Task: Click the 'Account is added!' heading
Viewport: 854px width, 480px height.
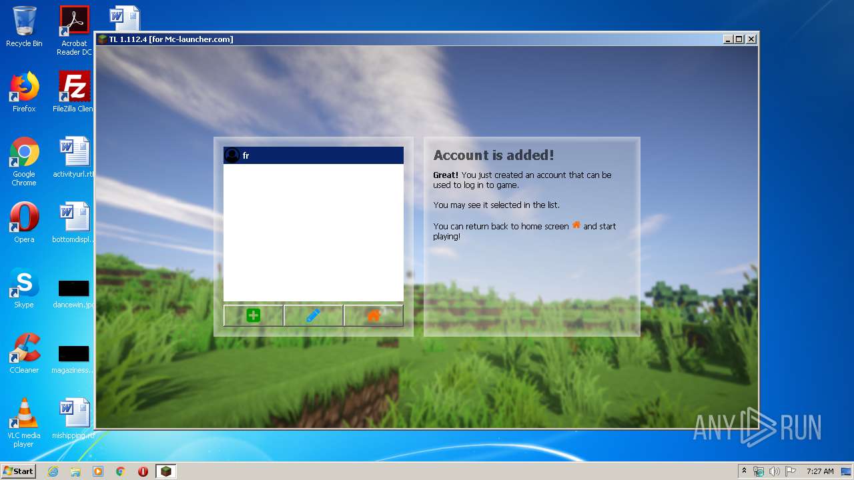Action: [494, 155]
